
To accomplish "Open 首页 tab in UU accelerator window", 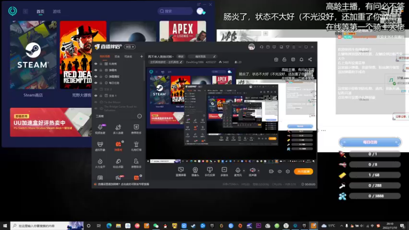I will tap(40, 11).
